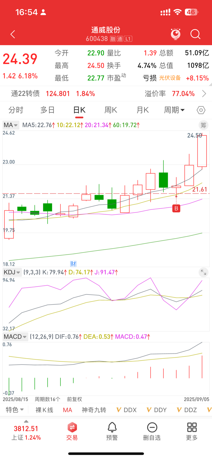212x459 pixels.
Task: Open the MA indicator dropdown
Action: [11, 125]
